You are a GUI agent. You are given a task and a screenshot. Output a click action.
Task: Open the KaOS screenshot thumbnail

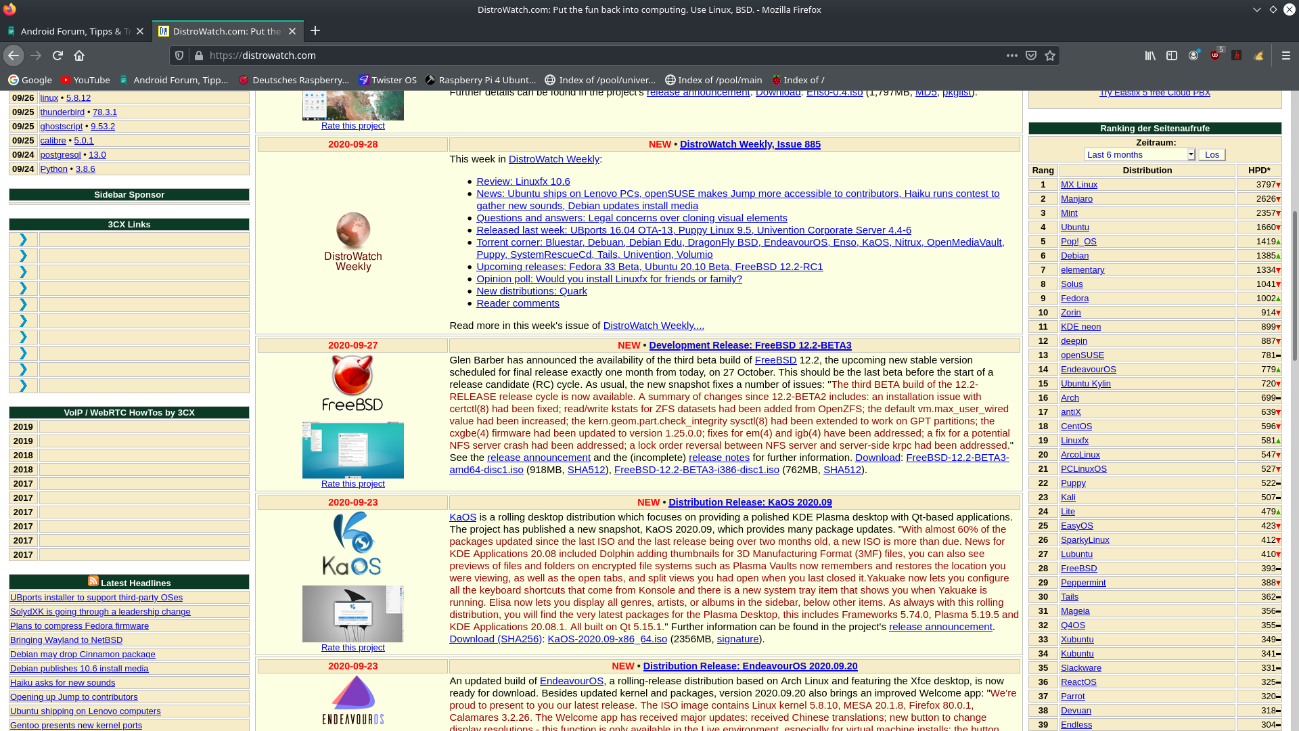[x=353, y=614]
